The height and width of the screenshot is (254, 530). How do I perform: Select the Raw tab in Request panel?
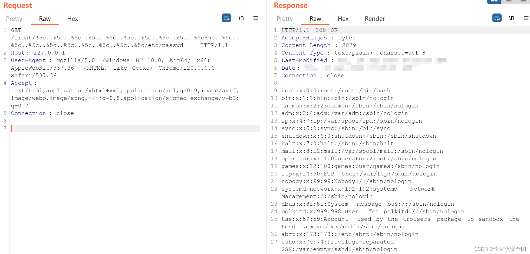click(45, 19)
